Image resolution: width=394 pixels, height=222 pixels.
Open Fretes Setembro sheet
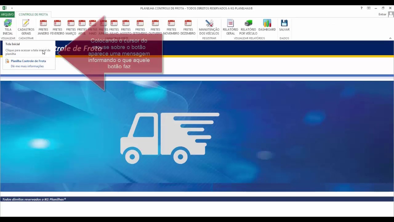coord(140,27)
